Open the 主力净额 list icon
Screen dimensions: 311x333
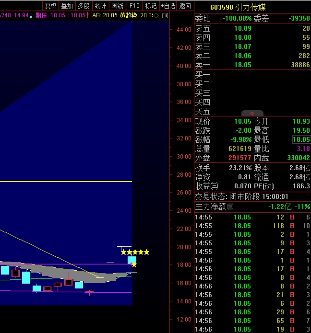[230, 207]
